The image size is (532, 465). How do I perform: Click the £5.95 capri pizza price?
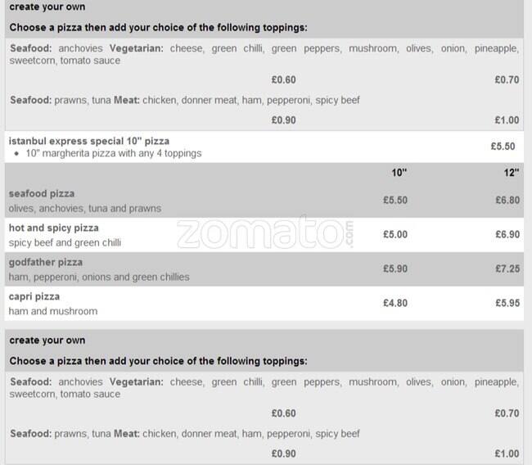click(507, 303)
